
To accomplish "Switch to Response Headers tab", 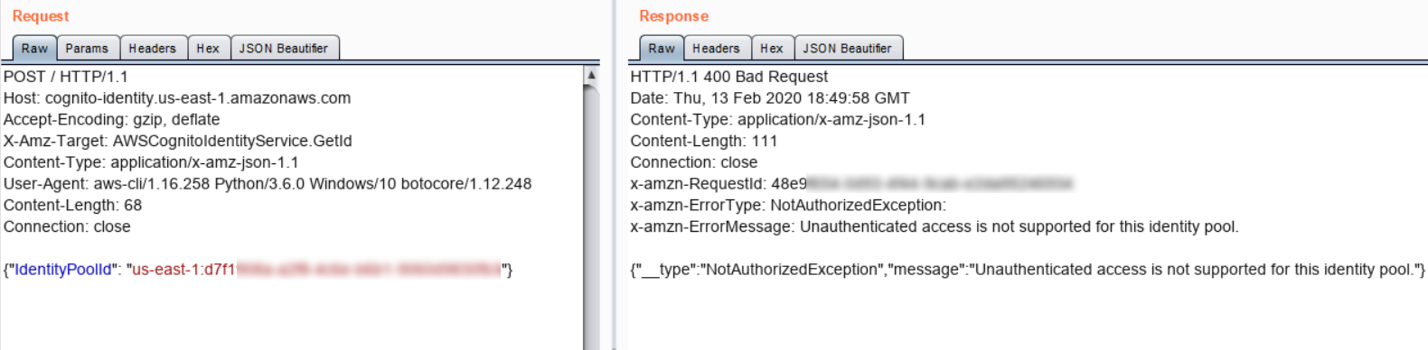I will pos(716,49).
